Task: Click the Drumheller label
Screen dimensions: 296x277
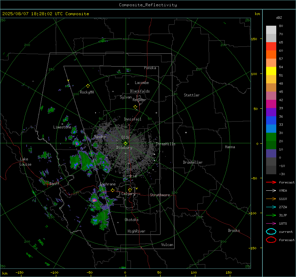Action: point(193,162)
